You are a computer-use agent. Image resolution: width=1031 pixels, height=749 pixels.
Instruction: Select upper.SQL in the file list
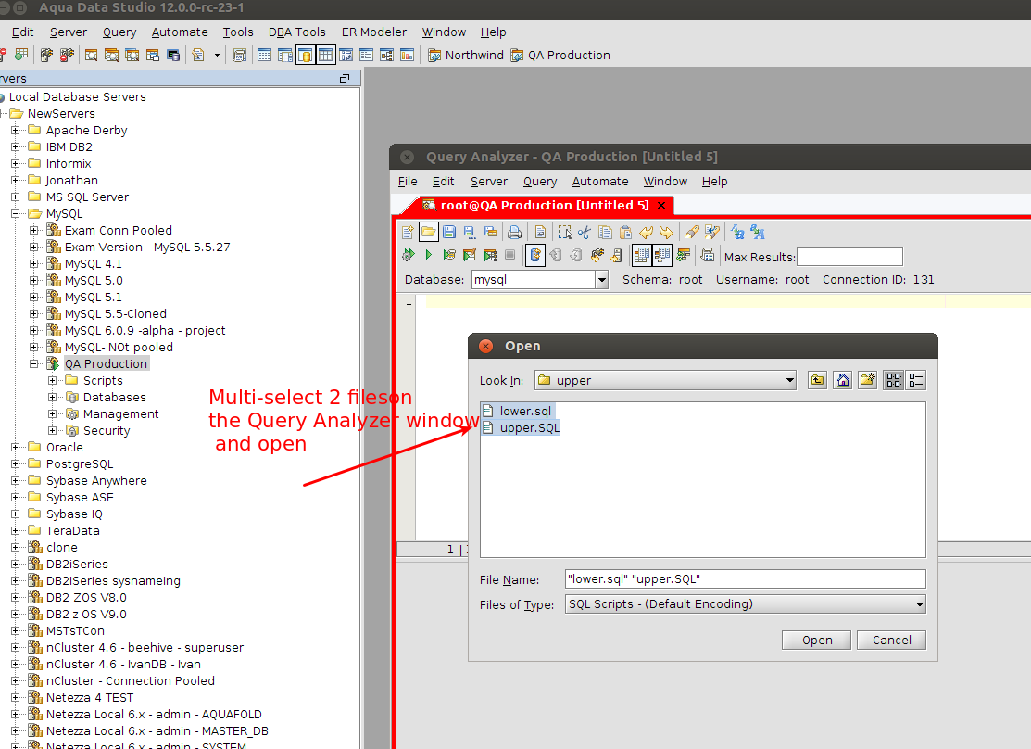tap(522, 428)
